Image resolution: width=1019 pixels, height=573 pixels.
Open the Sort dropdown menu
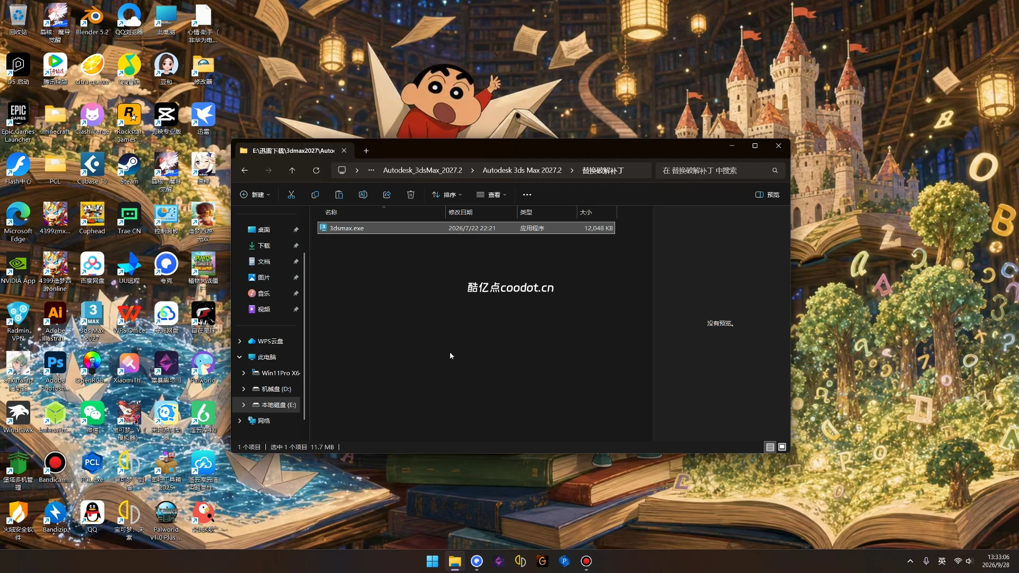(447, 195)
